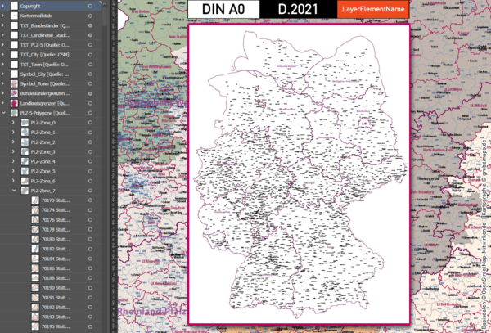Click the target circle of the Symbol_Town layer
Screen dimensions: 491x333
[90, 84]
